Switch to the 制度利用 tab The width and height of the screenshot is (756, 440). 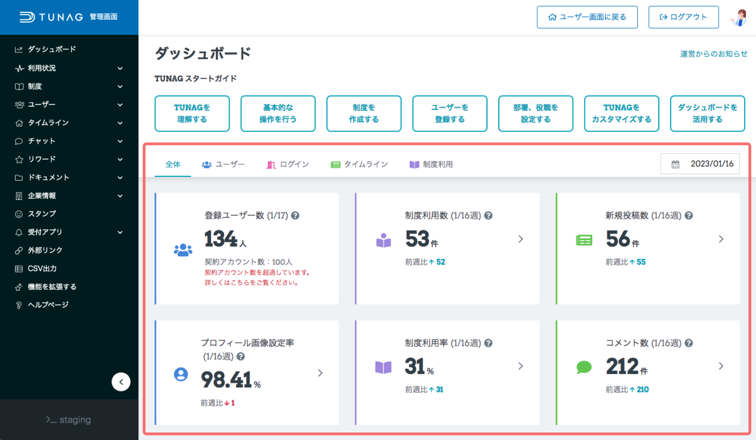431,165
